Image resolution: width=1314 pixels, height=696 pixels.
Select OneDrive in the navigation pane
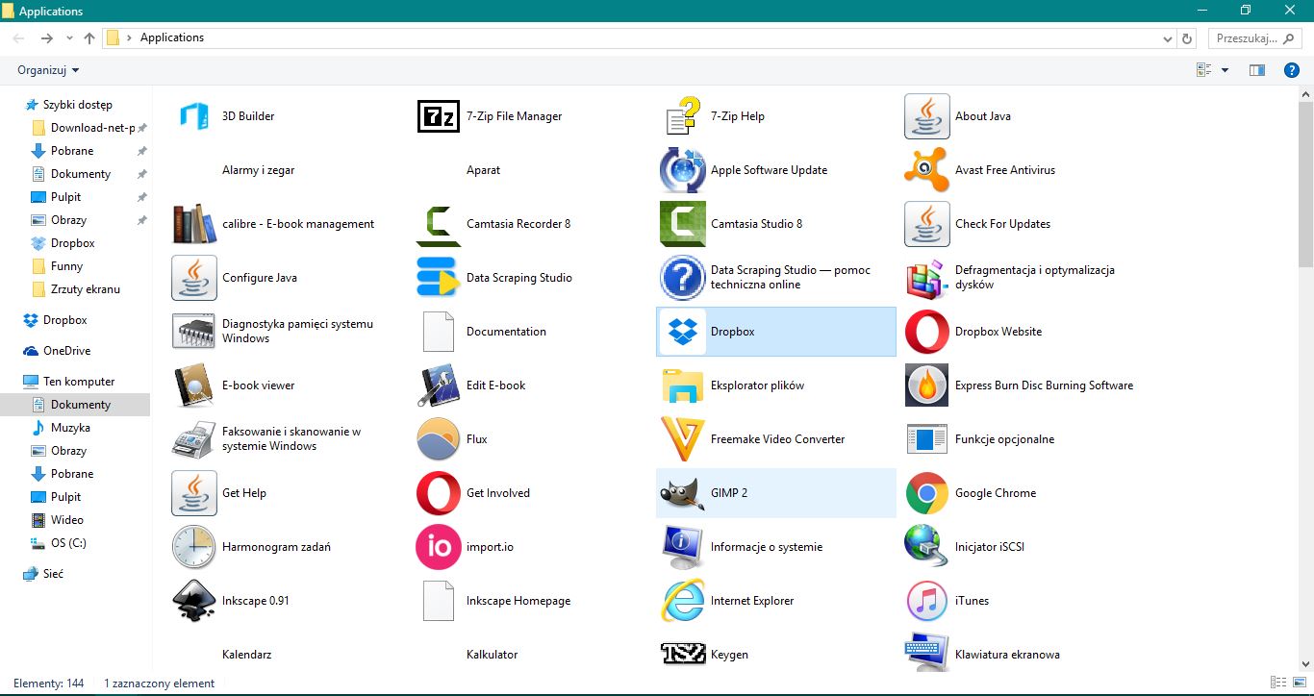(x=66, y=351)
